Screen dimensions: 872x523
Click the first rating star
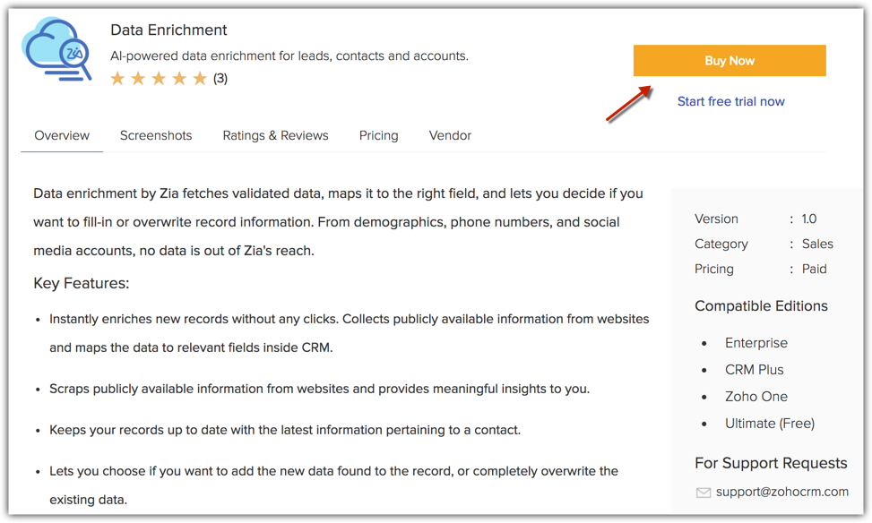point(117,79)
